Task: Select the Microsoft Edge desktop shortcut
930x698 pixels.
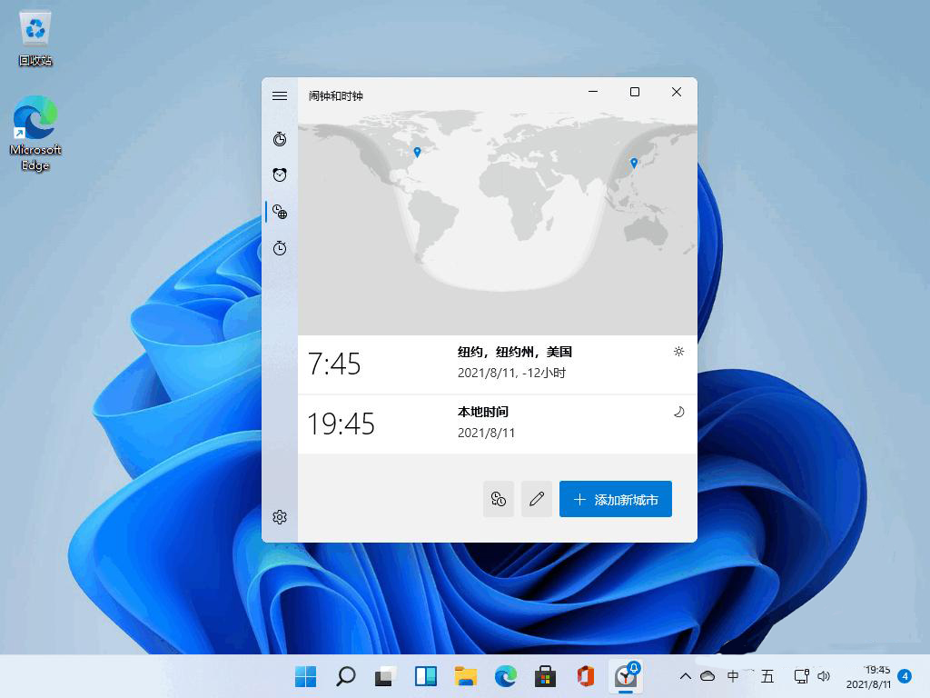Action: [35, 134]
